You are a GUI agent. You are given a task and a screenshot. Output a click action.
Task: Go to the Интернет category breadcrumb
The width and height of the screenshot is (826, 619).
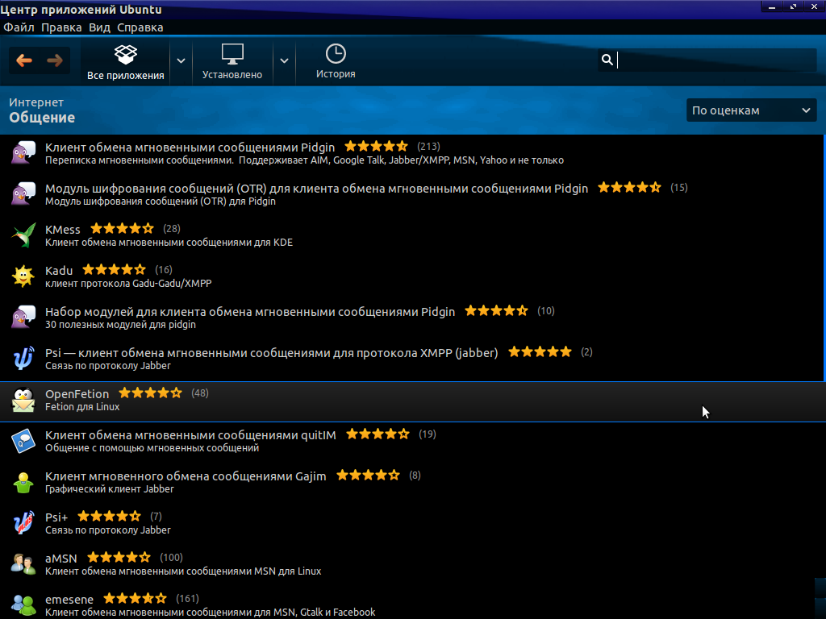(36, 102)
